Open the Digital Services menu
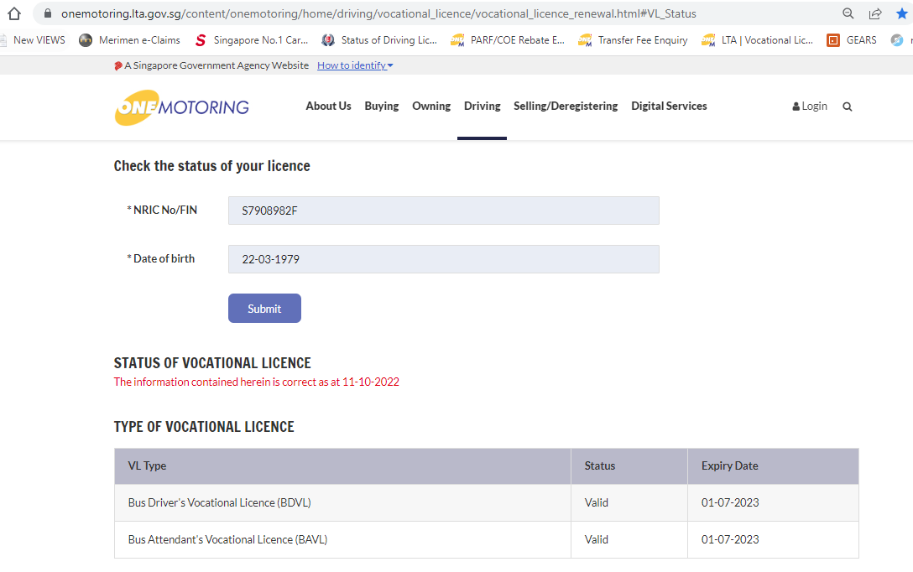This screenshot has width=913, height=572. coord(669,106)
